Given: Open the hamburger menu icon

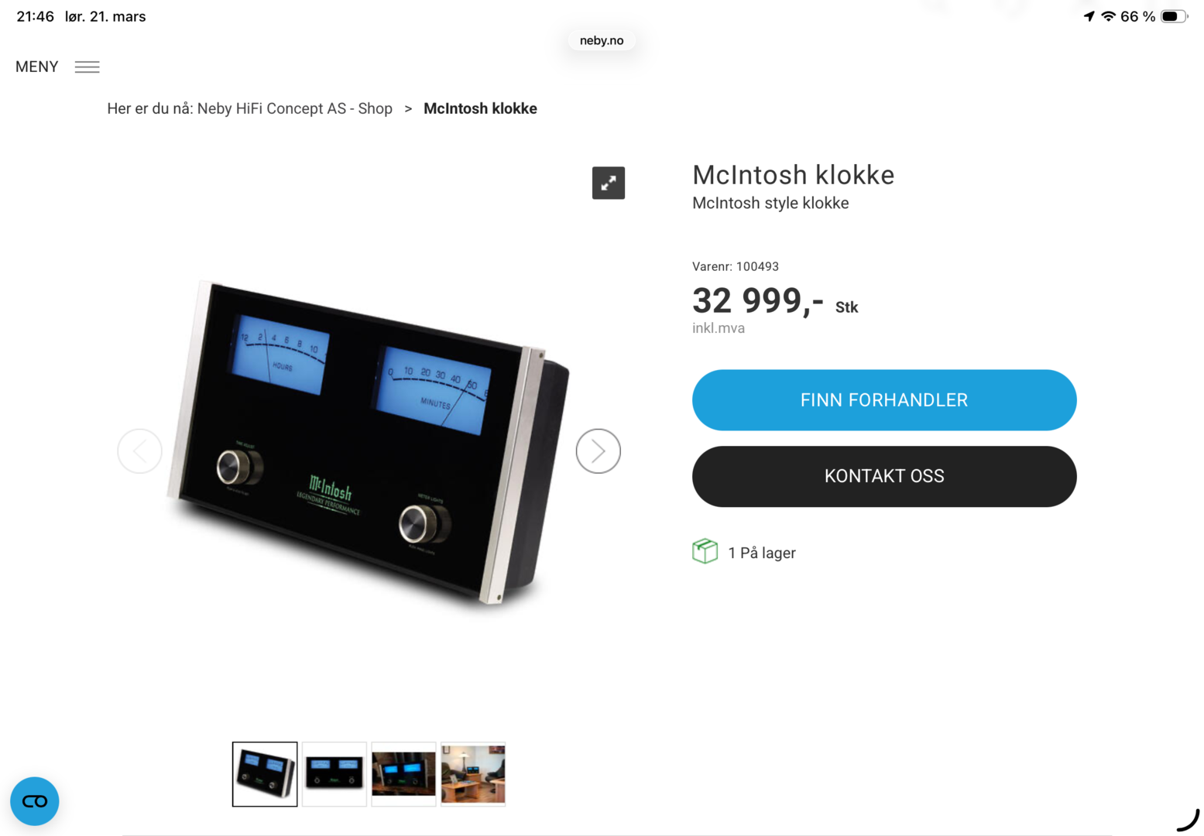Looking at the screenshot, I should click(x=87, y=67).
